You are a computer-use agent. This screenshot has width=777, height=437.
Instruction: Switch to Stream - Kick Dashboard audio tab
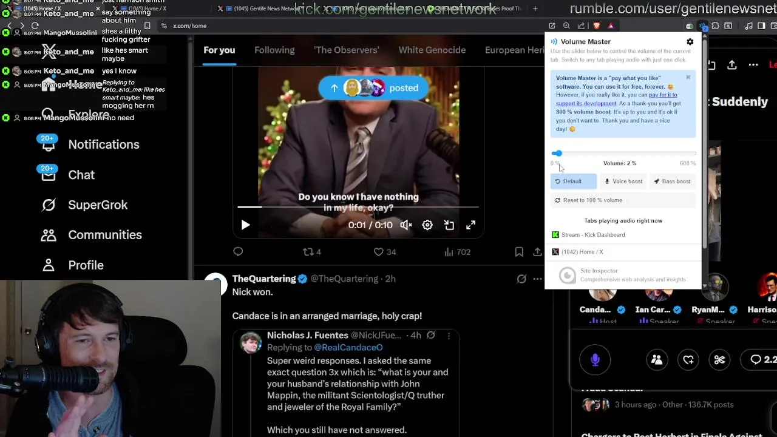pyautogui.click(x=623, y=235)
